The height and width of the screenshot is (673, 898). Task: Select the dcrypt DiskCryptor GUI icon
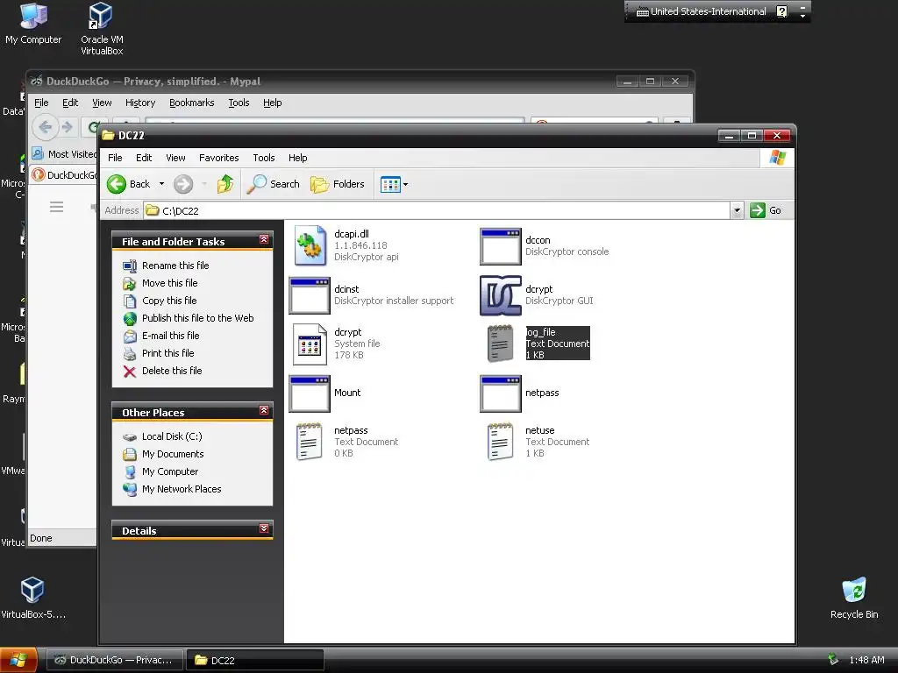(501, 295)
